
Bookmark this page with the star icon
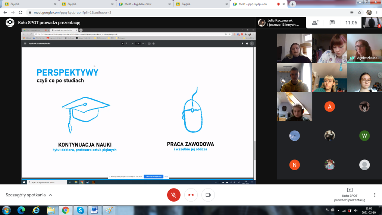[x=360, y=12]
